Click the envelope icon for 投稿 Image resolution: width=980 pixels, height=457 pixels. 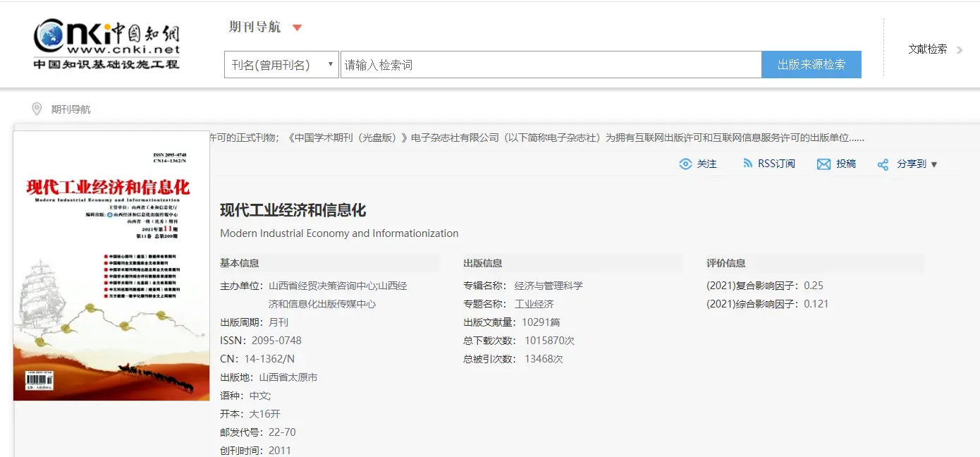tap(823, 164)
